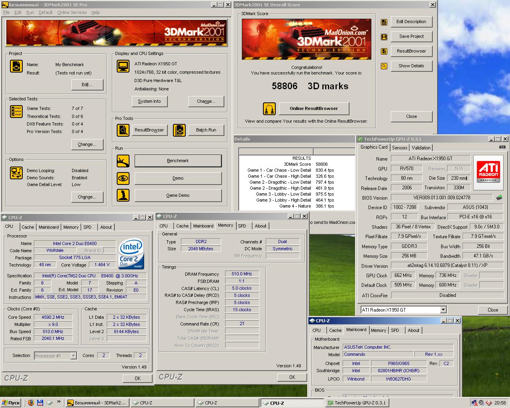Click the GPU-Z BIOS save icon

click(x=499, y=197)
